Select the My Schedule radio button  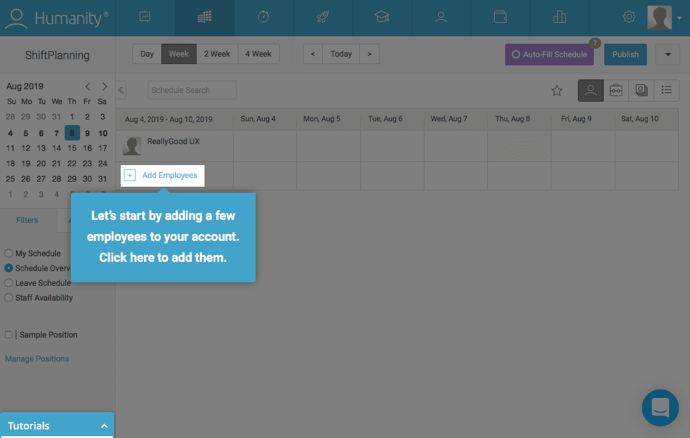point(9,253)
